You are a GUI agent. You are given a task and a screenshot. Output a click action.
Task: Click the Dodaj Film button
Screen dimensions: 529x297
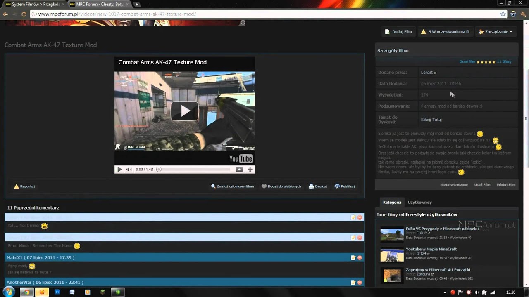(x=398, y=32)
